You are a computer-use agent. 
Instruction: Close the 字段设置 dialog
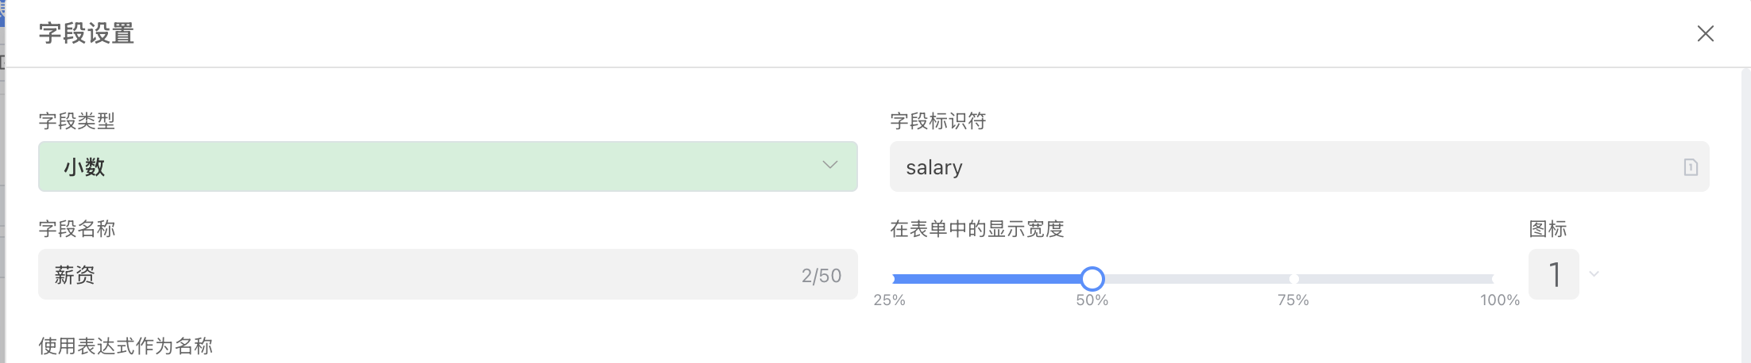[1705, 33]
